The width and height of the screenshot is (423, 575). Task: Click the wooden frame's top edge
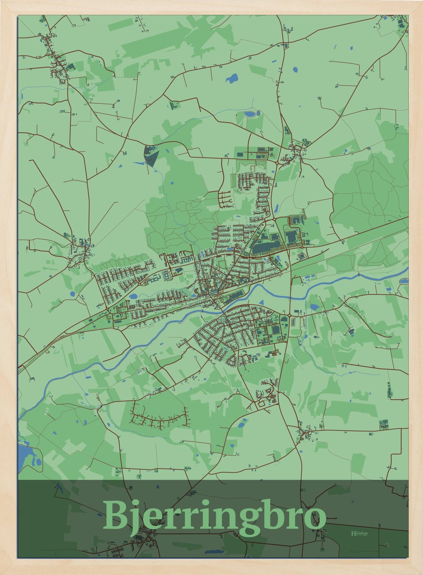pyautogui.click(x=211, y=7)
